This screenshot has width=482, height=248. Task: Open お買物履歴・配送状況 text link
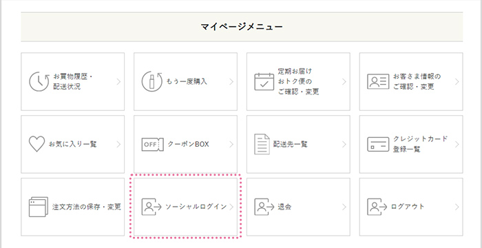(73, 81)
